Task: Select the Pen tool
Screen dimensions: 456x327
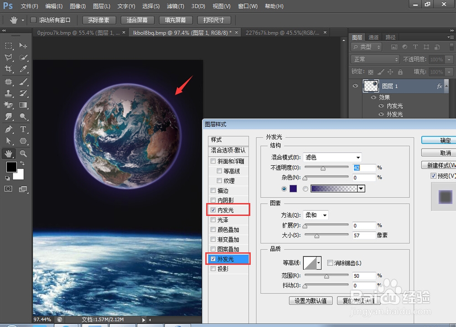Action: (8, 129)
